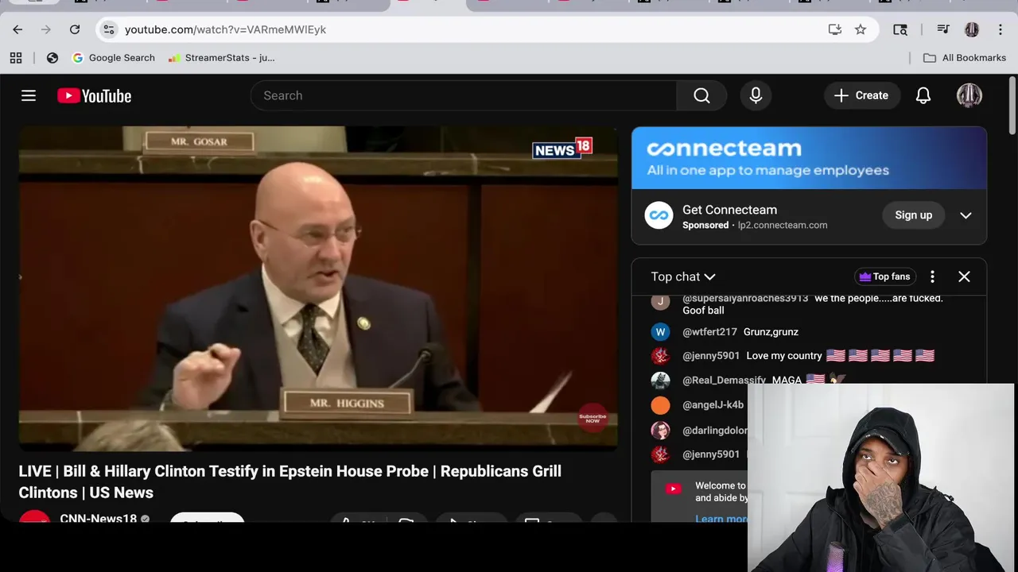
Task: Close the live chat panel
Action: (x=964, y=276)
